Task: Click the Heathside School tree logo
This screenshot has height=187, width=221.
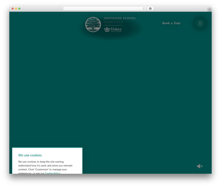Action: [93, 24]
